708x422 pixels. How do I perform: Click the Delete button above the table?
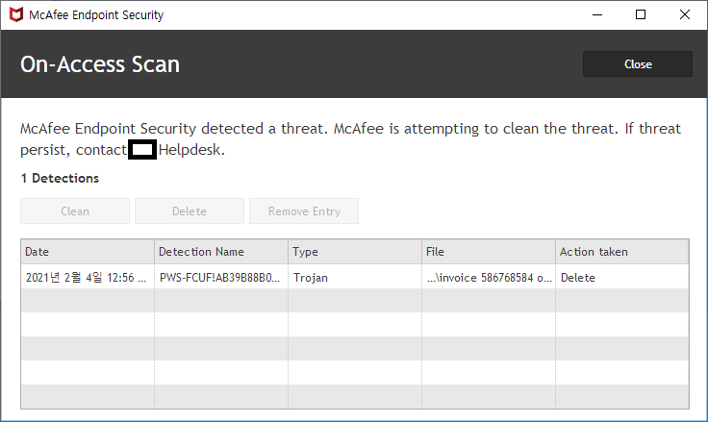tap(190, 211)
